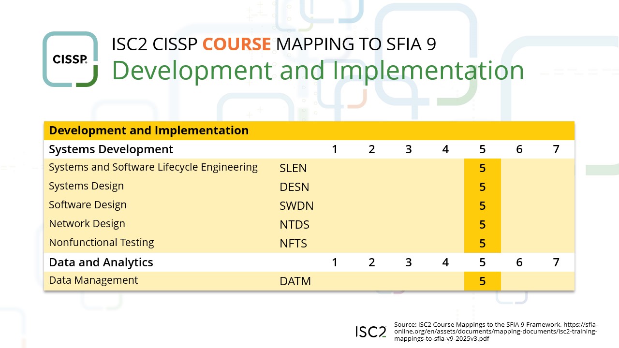
Task: Click the highlighted level 5 in NFTS row
Action: 482,244
